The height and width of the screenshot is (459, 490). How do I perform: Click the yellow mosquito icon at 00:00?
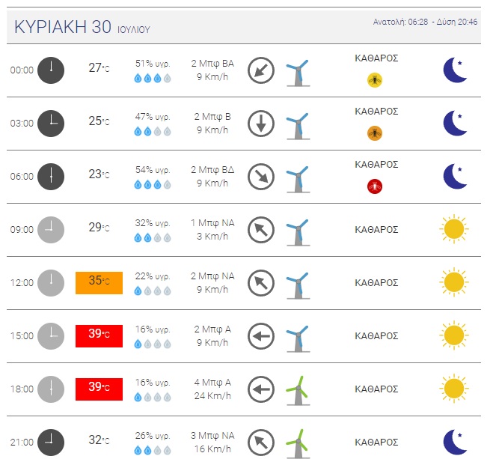click(x=374, y=80)
